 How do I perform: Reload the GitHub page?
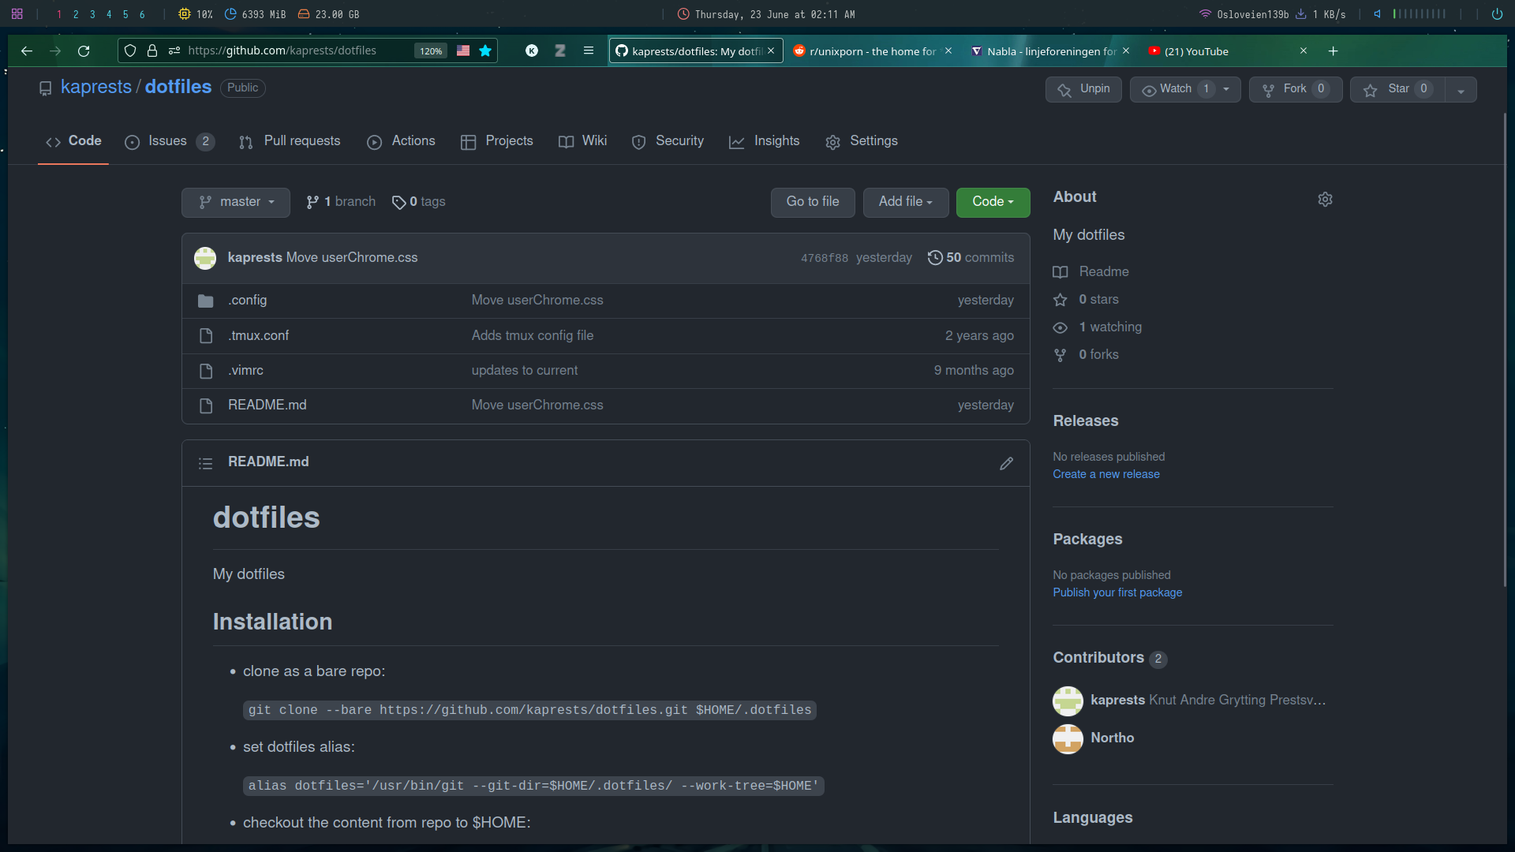(84, 50)
